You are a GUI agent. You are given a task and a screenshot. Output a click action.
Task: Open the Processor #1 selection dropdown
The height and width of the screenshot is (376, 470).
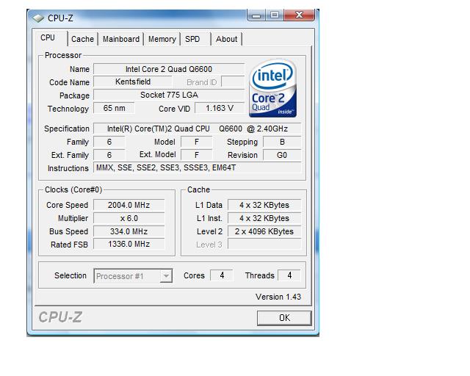pyautogui.click(x=133, y=276)
